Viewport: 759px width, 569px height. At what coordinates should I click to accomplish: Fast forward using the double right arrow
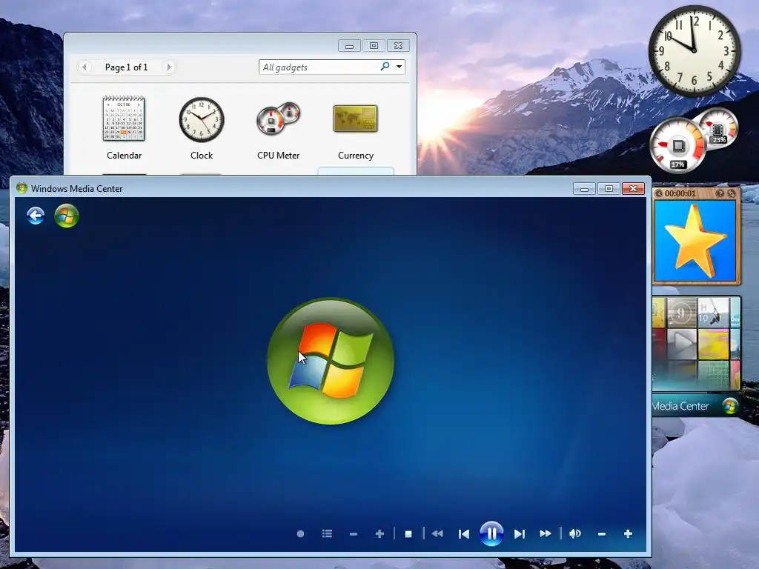pyautogui.click(x=546, y=533)
